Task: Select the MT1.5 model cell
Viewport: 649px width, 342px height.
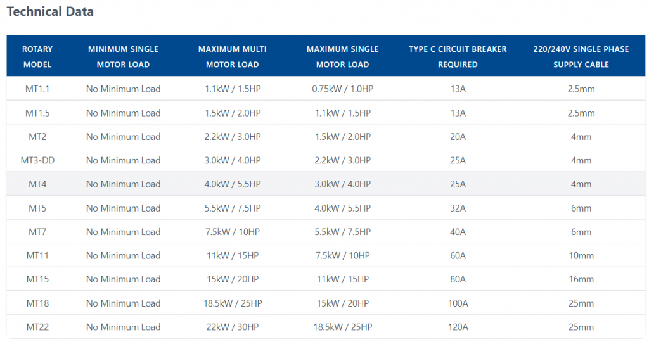Action: click(37, 113)
